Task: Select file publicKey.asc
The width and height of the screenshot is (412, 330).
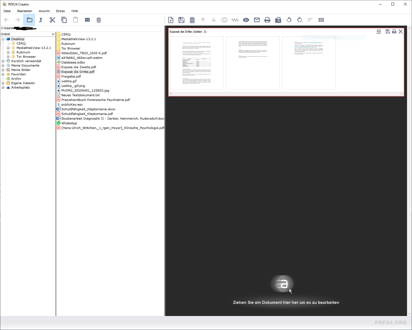Action: 72,105
